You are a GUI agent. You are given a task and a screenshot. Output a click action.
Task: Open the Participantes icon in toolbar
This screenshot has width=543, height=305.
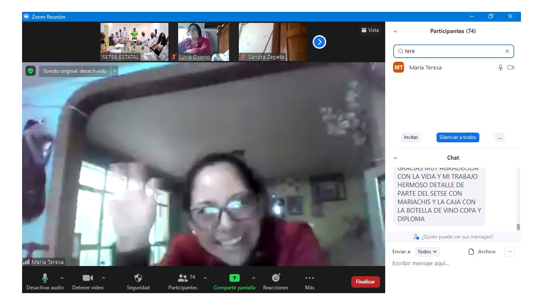point(183,278)
